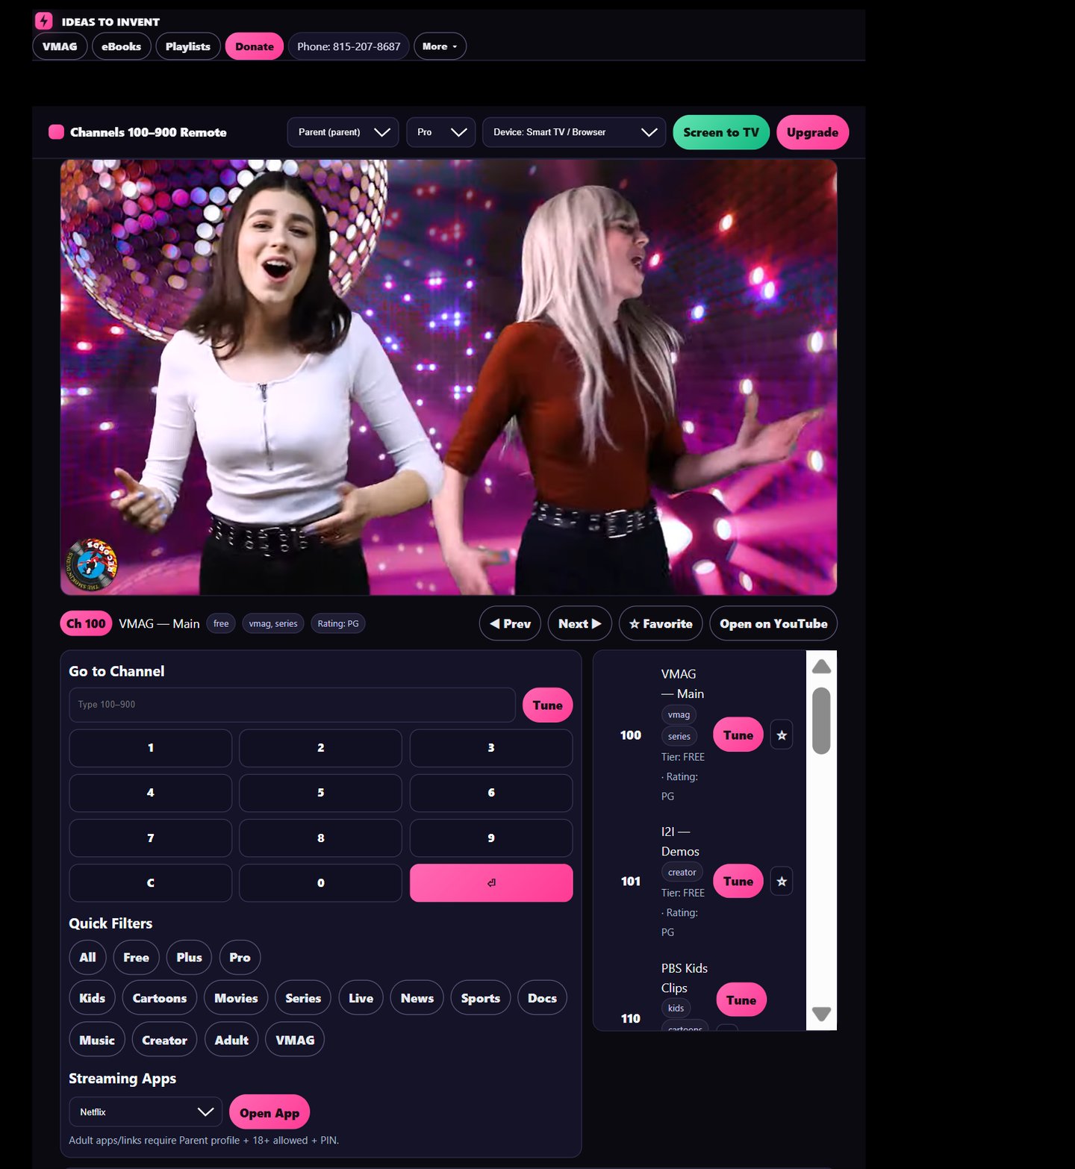Star channel 101 I2I Demos in list

point(782,882)
